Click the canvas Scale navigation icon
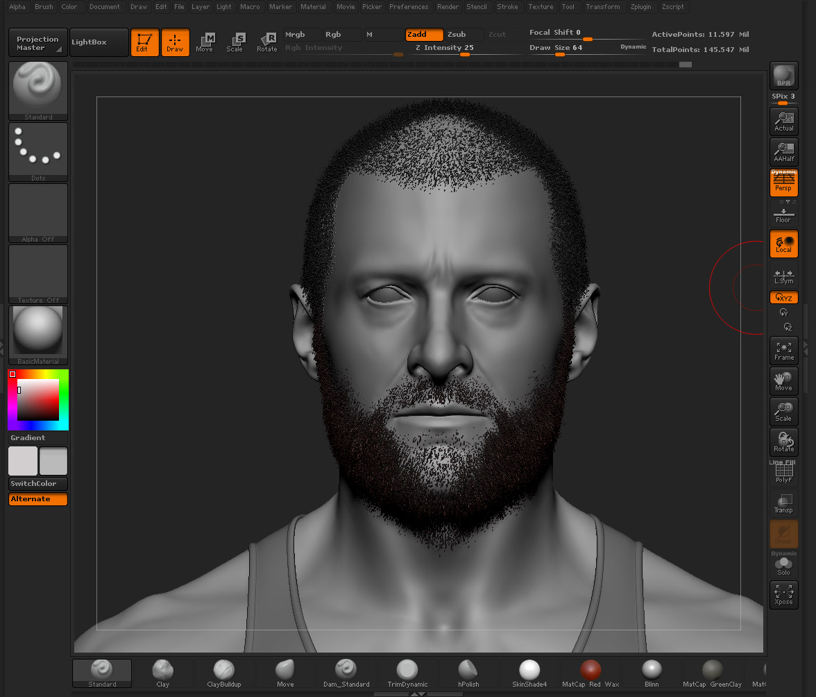The height and width of the screenshot is (697, 816). [x=784, y=411]
